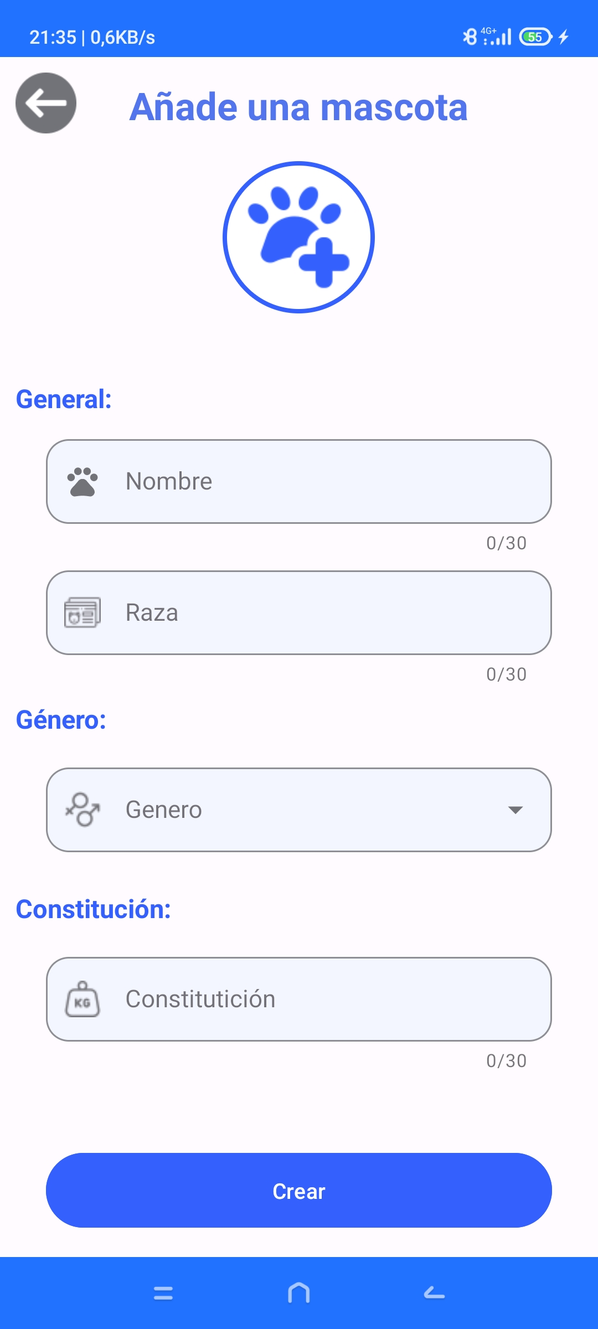Tap the battery indicator in status bar
Screen dimensions: 598x1329
click(535, 37)
